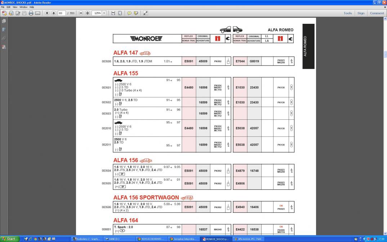Viewport: 387px width, 242px height.
Task: Zoom out using the minus button
Action: coord(81,13)
